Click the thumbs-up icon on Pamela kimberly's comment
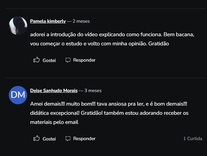207x156 pixels. coord(37,60)
